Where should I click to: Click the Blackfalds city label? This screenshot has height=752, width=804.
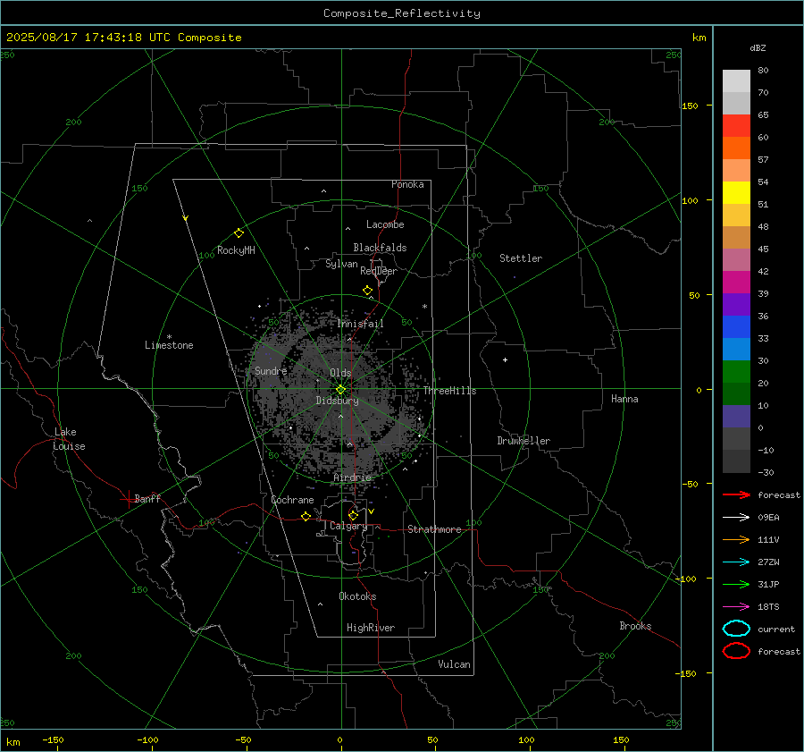coord(380,248)
